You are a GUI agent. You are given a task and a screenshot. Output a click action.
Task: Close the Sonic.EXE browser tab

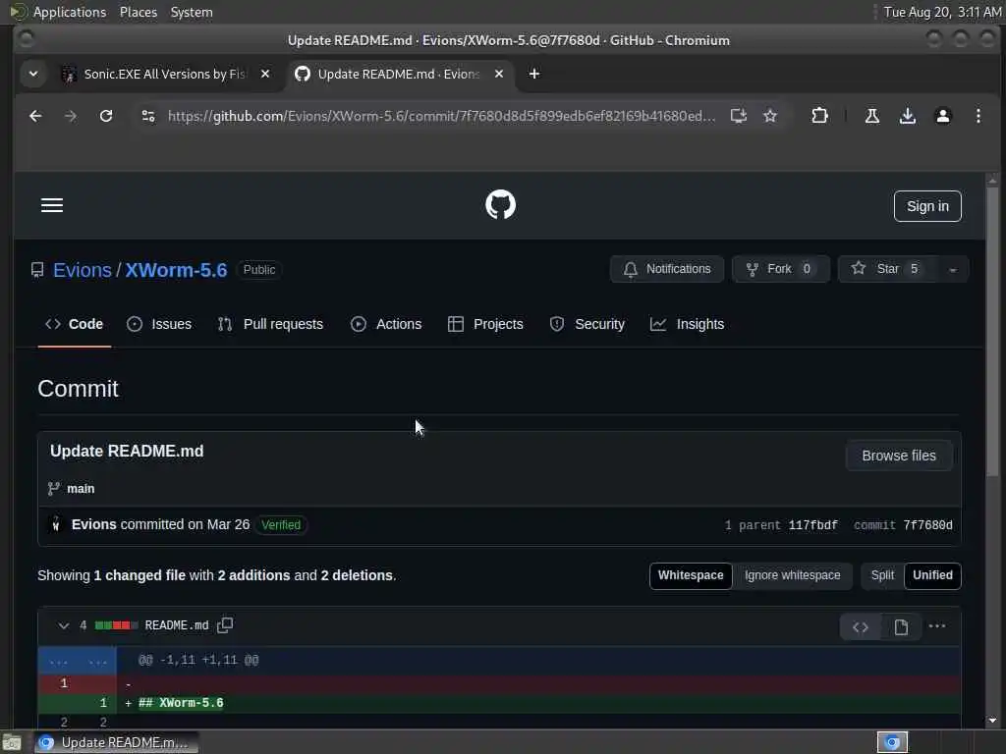(x=265, y=74)
